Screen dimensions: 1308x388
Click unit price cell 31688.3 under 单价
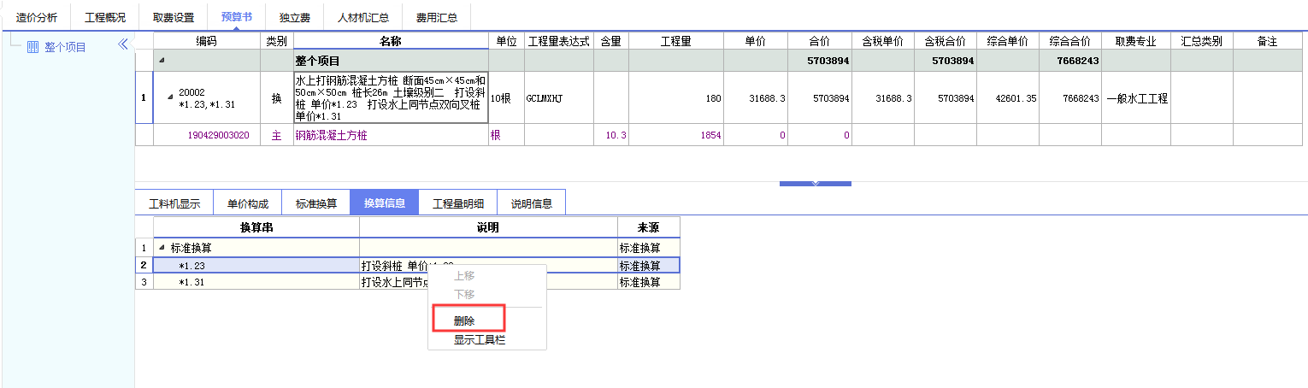pyautogui.click(x=756, y=97)
